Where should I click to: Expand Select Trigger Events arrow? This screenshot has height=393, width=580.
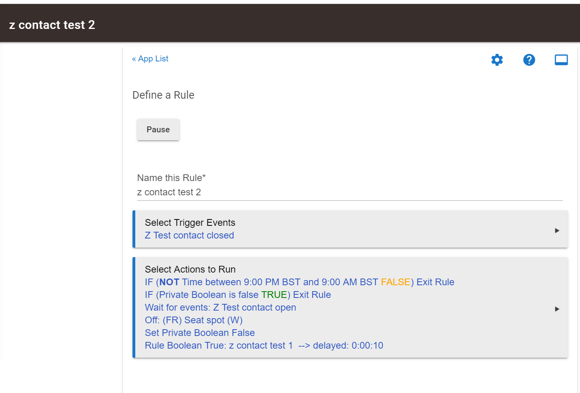557,231
